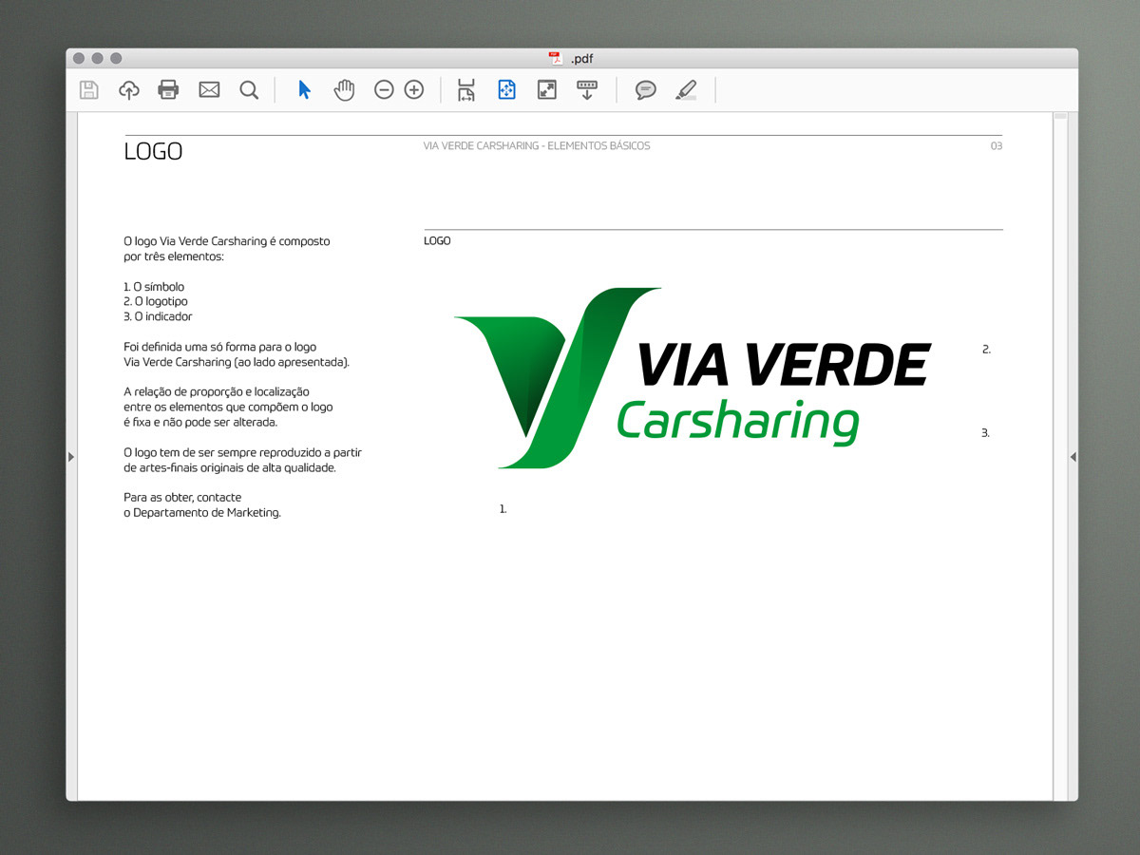Zoom out with the minus icon
1140x855 pixels.
[x=384, y=90]
